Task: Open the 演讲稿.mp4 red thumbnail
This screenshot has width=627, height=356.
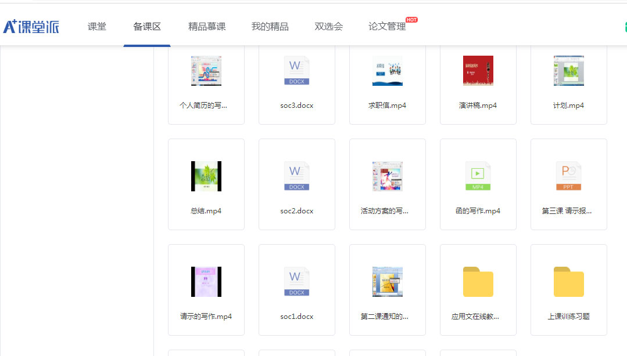Action: click(478, 71)
